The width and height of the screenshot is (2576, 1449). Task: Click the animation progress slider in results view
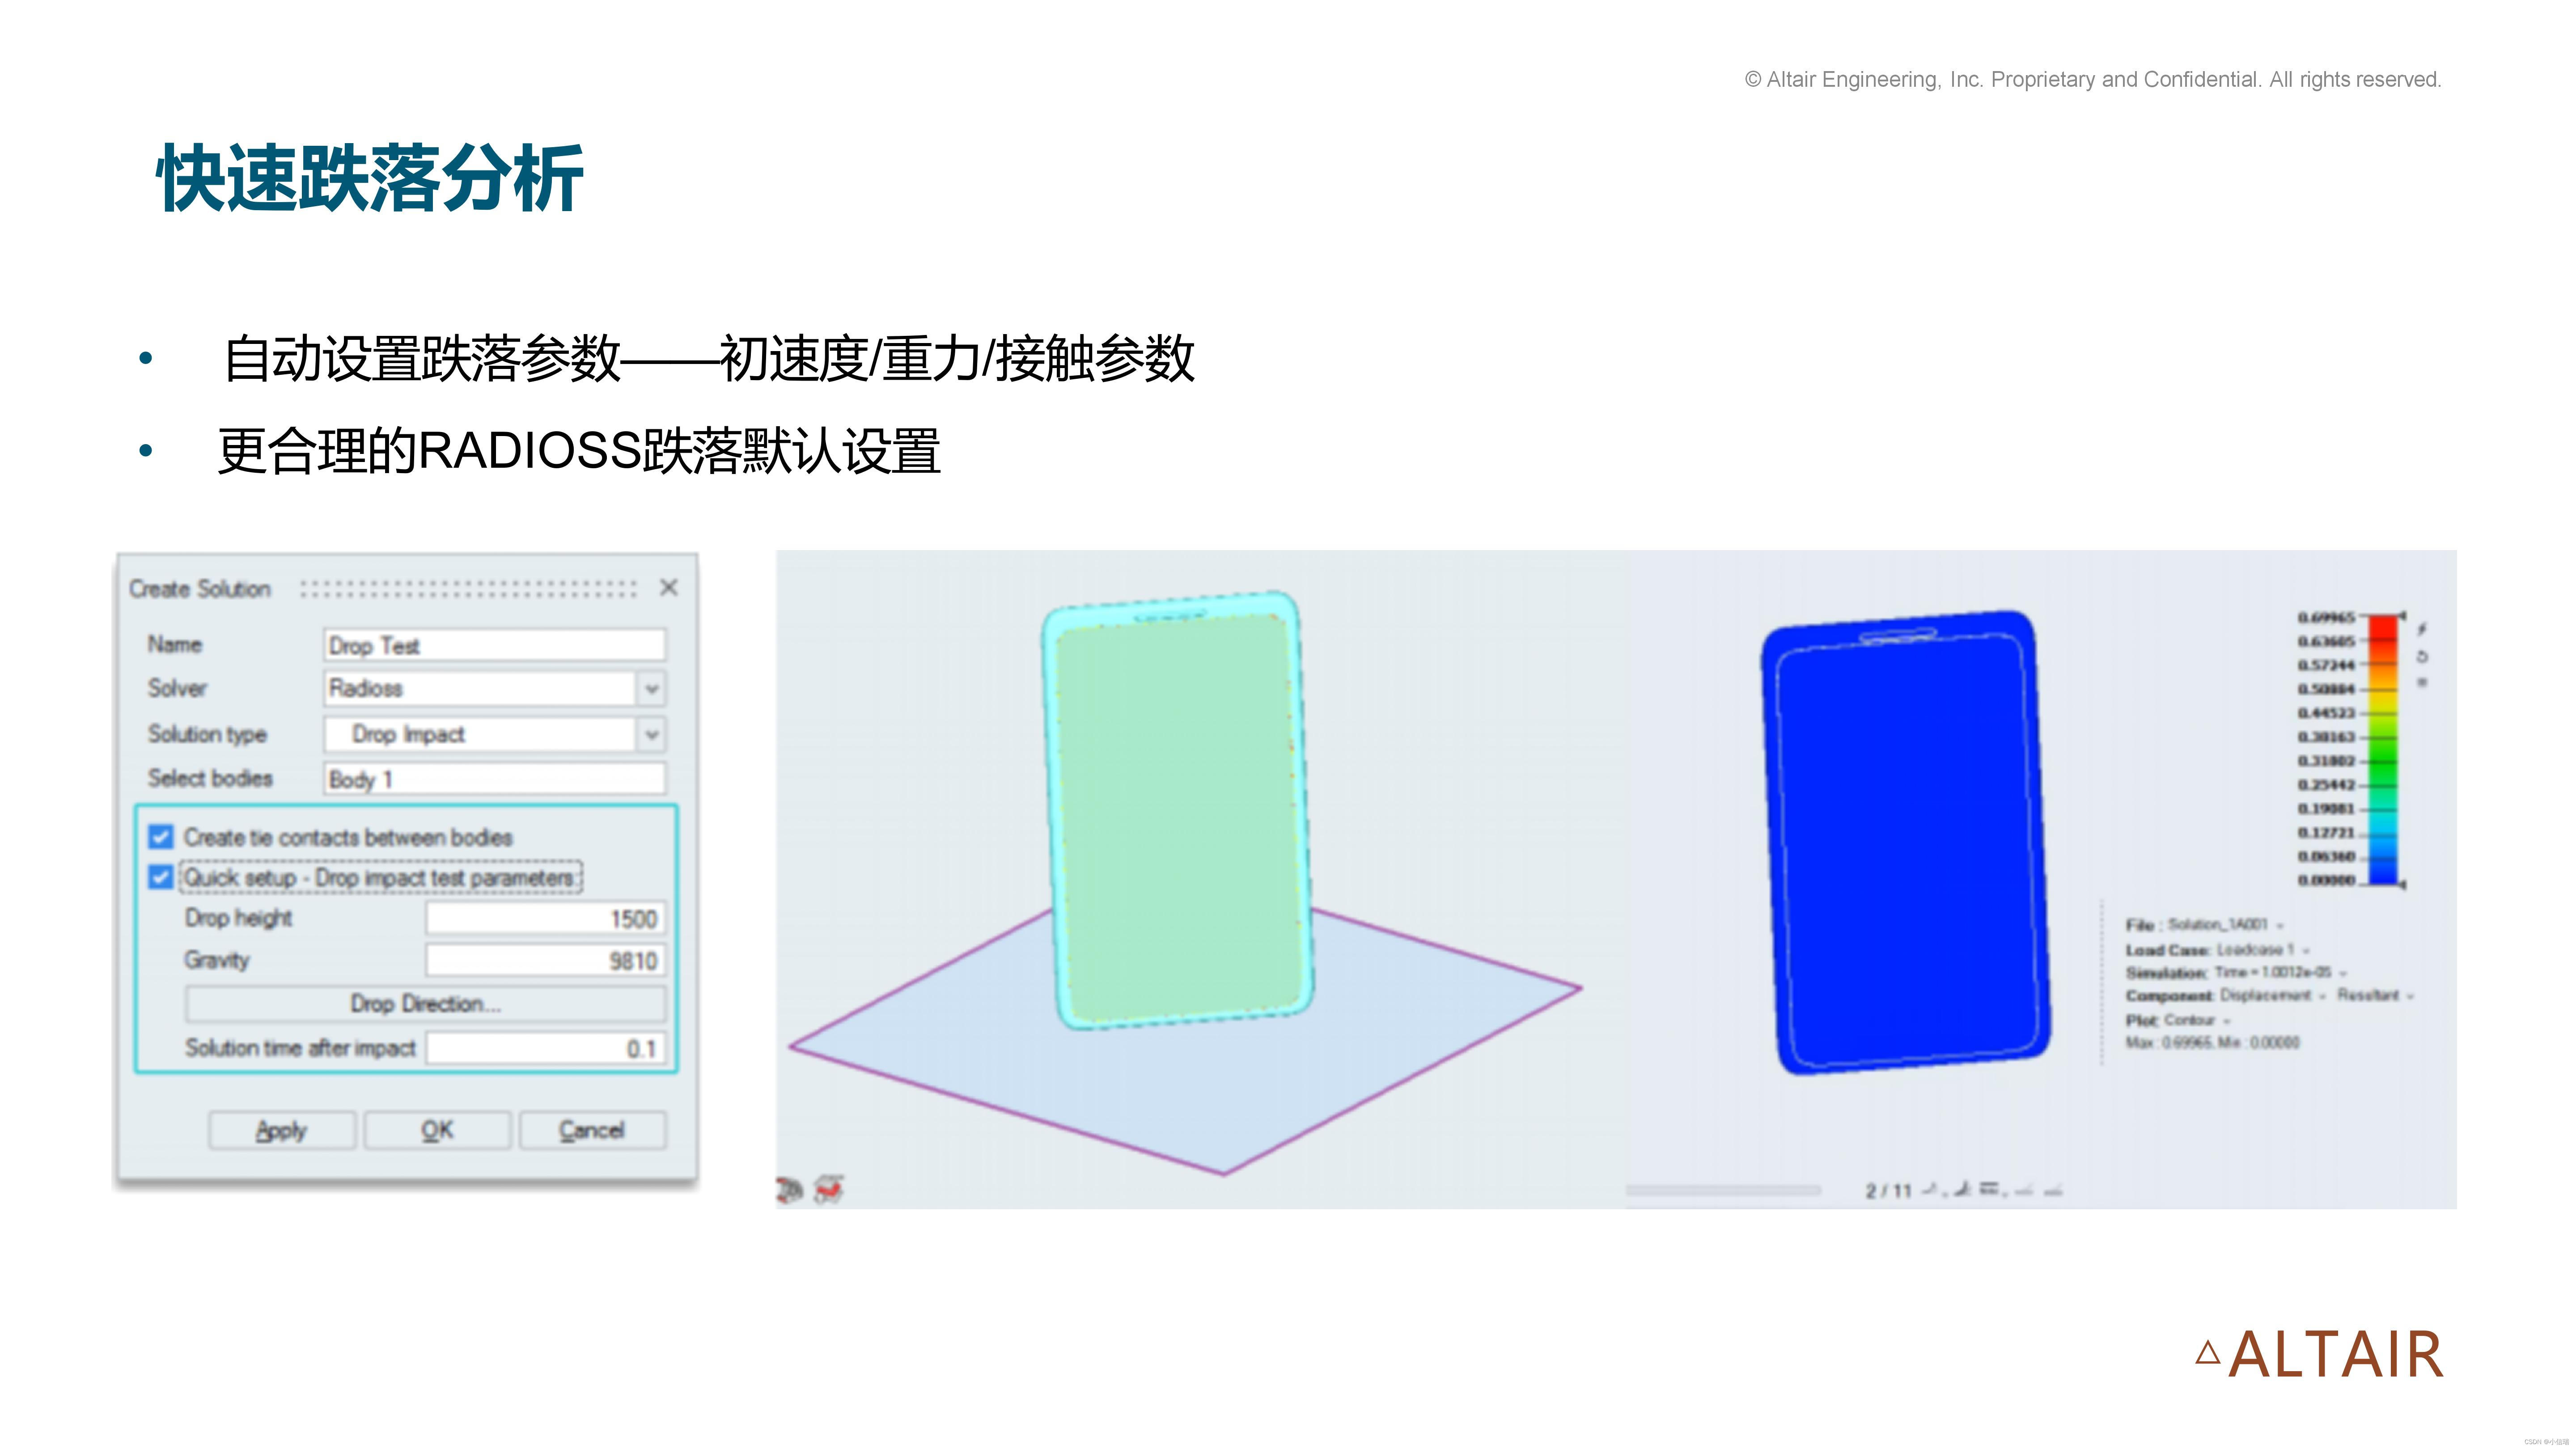click(x=1723, y=1190)
